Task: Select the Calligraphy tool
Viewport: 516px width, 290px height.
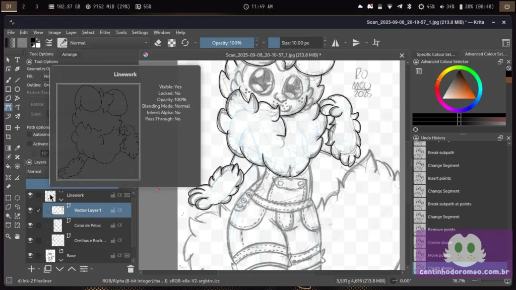Action: (18, 69)
